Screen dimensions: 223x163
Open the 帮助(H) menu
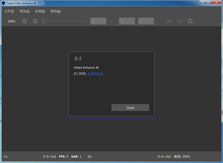coord(56,11)
